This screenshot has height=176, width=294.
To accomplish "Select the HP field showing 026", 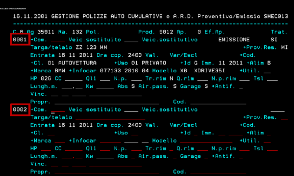I will (46, 79).
